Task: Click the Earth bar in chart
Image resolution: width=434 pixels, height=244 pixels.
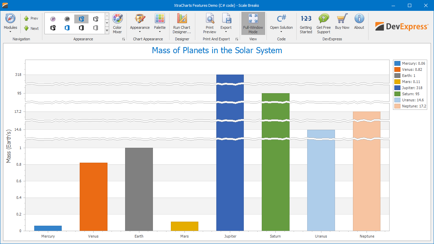Action: pos(139,189)
